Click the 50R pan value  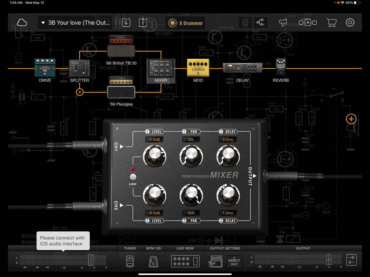tap(191, 213)
